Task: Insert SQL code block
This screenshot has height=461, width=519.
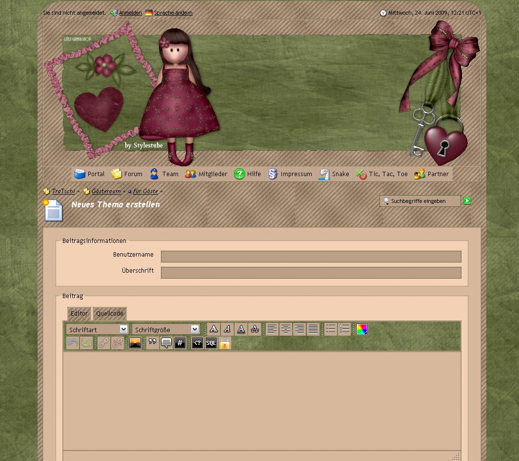Action: click(x=211, y=343)
